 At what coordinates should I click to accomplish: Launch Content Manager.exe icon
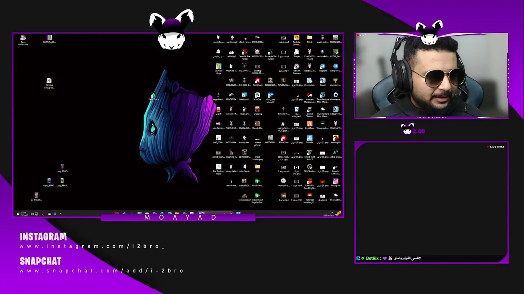[309, 98]
